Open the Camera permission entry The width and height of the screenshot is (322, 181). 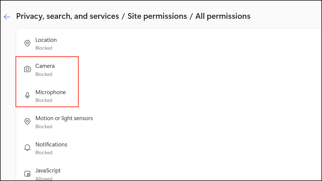pyautogui.click(x=169, y=69)
